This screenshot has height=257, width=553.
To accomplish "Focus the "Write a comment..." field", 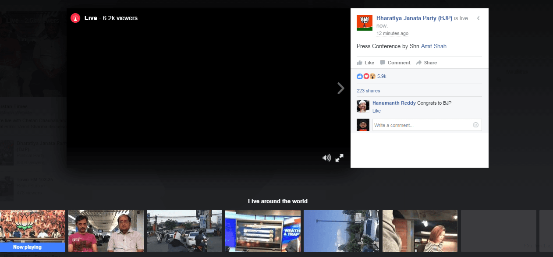I will point(427,125).
